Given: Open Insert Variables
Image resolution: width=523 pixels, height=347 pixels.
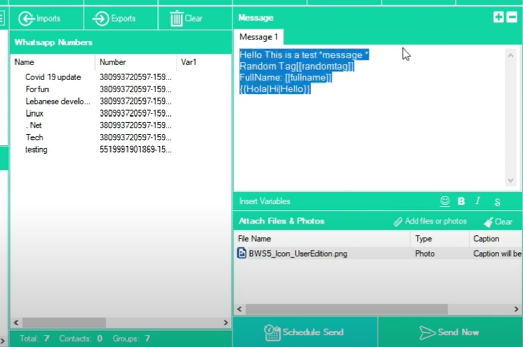Looking at the screenshot, I should pyautogui.click(x=264, y=201).
